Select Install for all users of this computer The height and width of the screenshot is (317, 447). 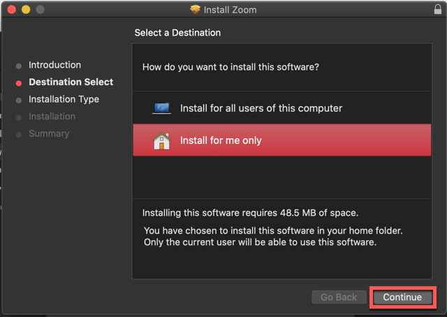coord(282,108)
